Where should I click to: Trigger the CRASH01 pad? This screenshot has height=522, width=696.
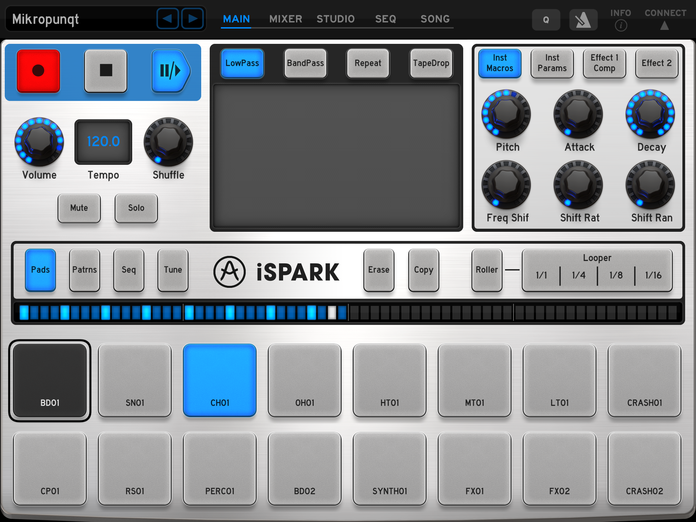(x=645, y=380)
